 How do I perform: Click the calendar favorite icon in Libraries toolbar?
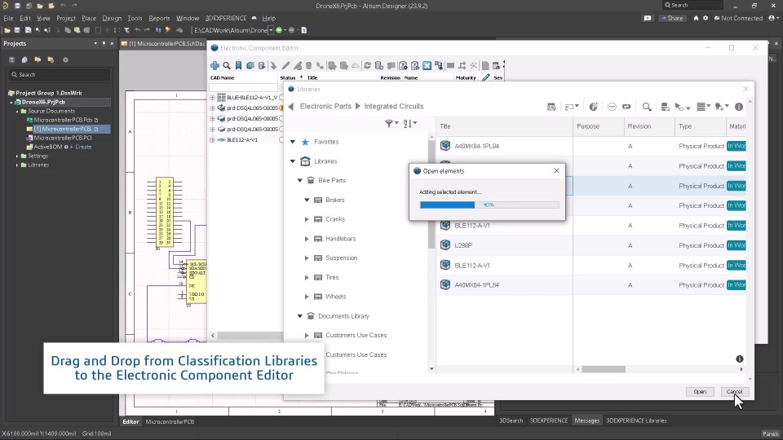[x=551, y=107]
